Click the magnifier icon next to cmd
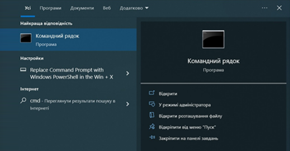The height and width of the screenshot is (151, 290). (23, 101)
